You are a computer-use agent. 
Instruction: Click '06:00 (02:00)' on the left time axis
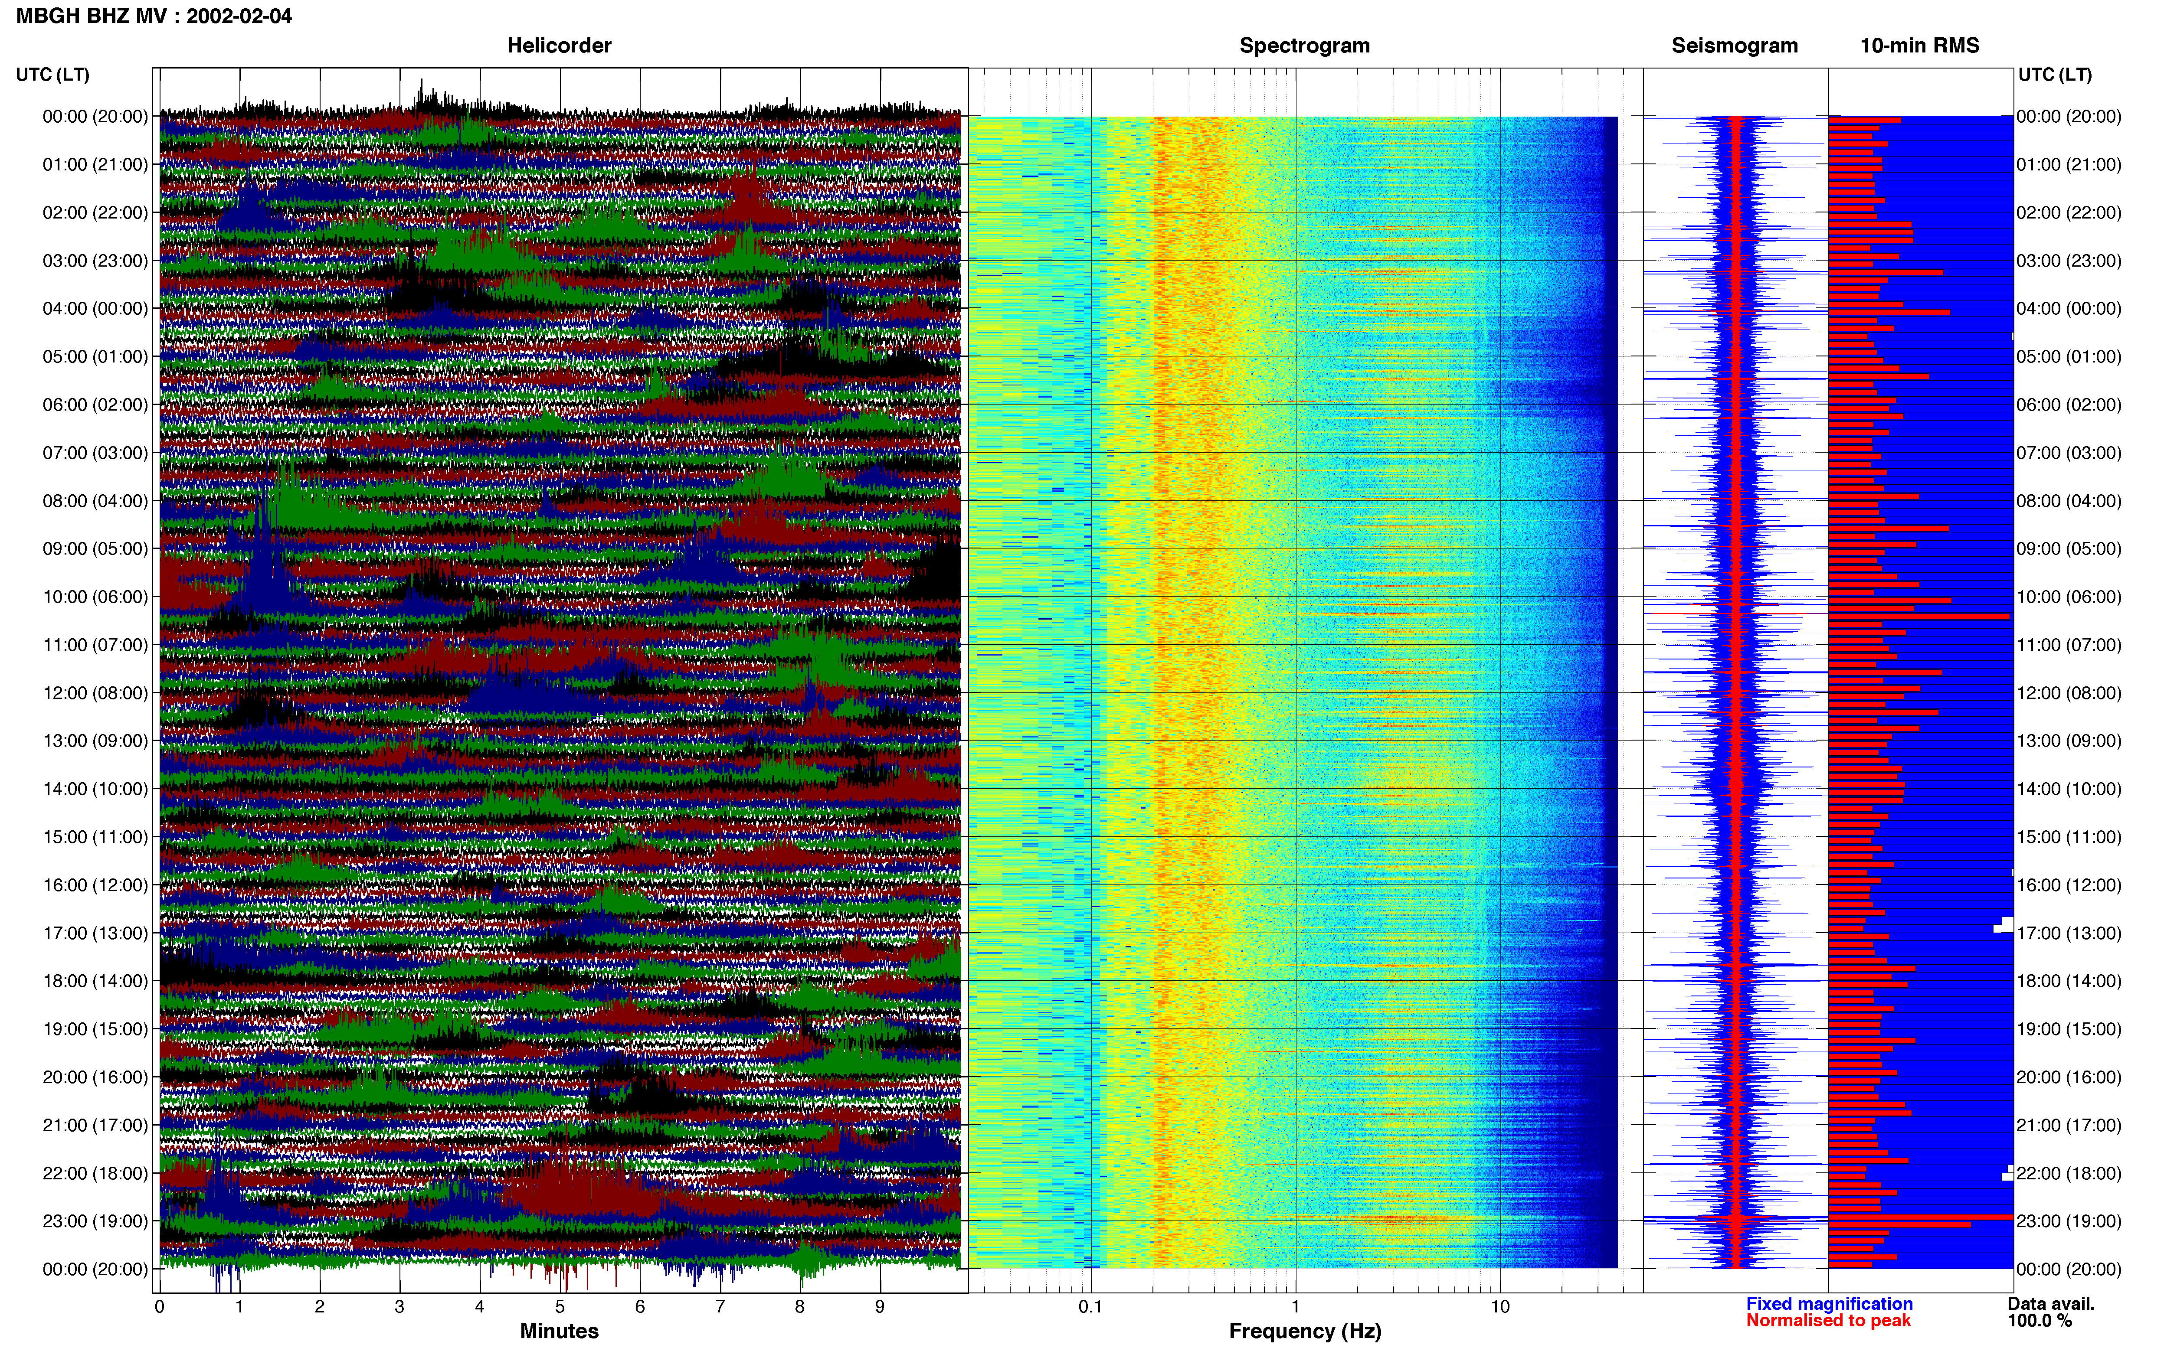coord(95,405)
